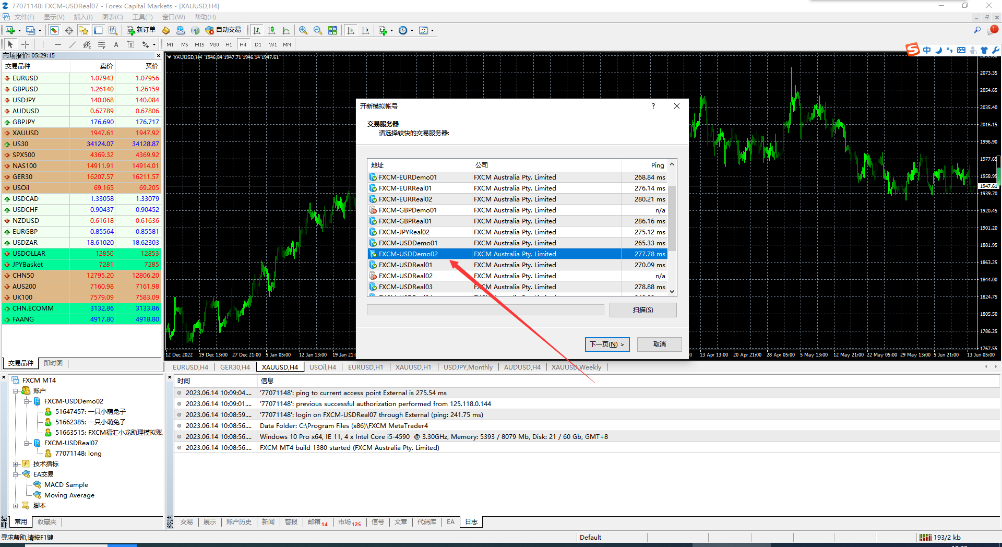Image resolution: width=1002 pixels, height=547 pixels.
Task: Expand the 技术指标 tree node
Action: click(16, 464)
